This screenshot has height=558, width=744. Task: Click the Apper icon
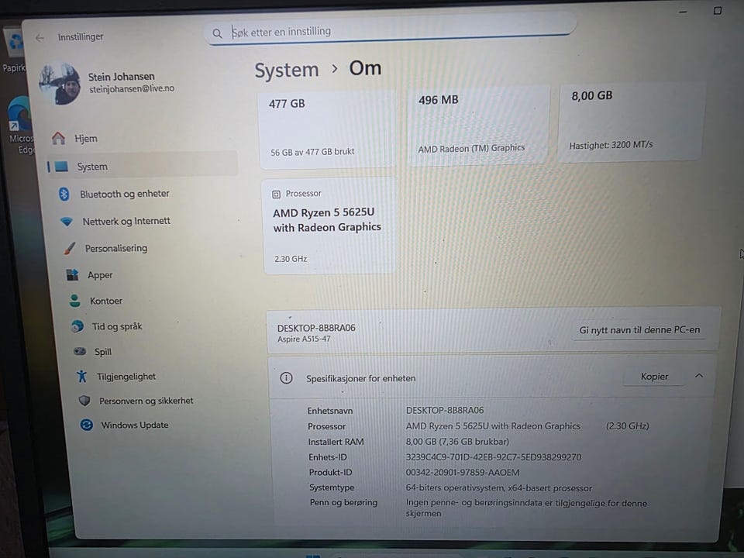(72, 274)
